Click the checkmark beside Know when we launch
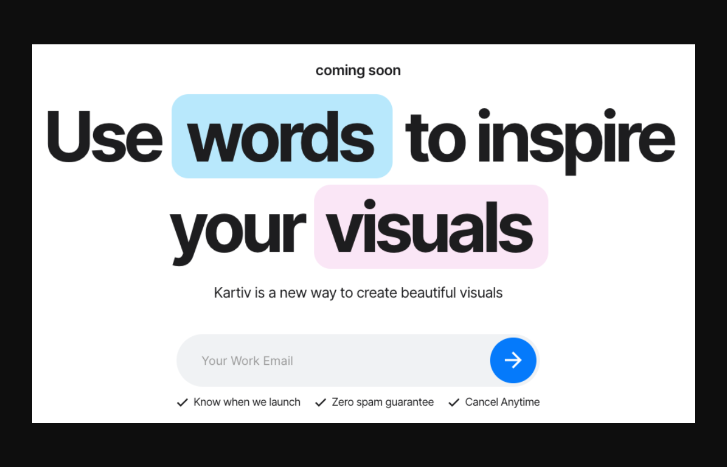The width and height of the screenshot is (727, 467). click(x=182, y=402)
